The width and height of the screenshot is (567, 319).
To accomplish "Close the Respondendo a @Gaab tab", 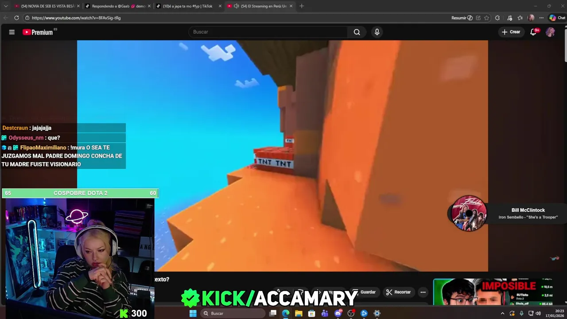I will (149, 6).
